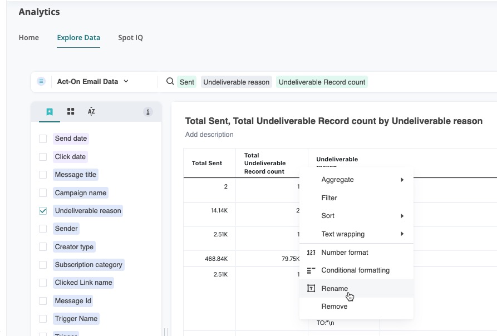Expand the Aggregate submenu arrow

[402, 180]
